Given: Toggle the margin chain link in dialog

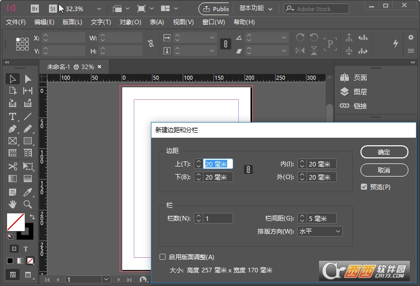Looking at the screenshot, I should click(x=248, y=169).
